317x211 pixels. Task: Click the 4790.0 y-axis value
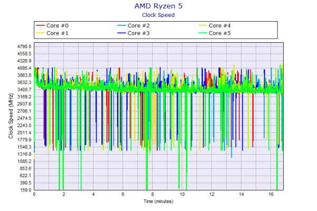coord(24,46)
